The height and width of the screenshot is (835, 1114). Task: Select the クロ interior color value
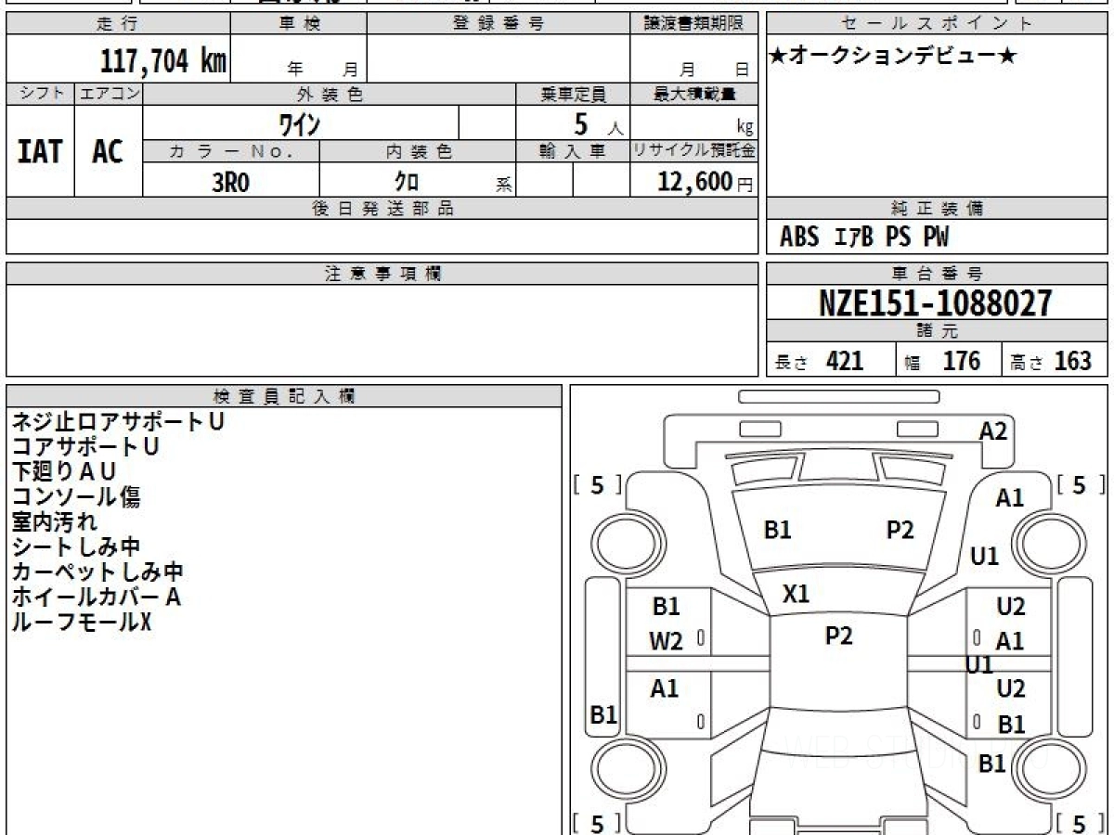pos(406,182)
